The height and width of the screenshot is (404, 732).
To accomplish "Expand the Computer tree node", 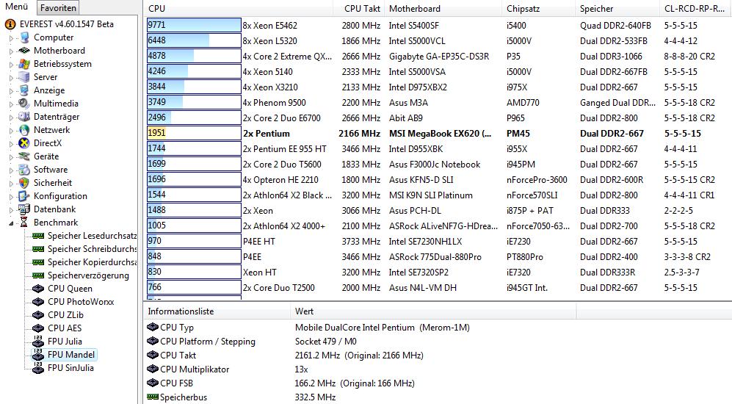I will 11,38.
